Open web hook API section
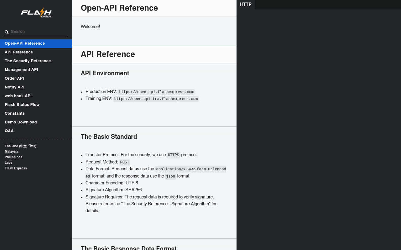401x250 pixels. pos(36,96)
